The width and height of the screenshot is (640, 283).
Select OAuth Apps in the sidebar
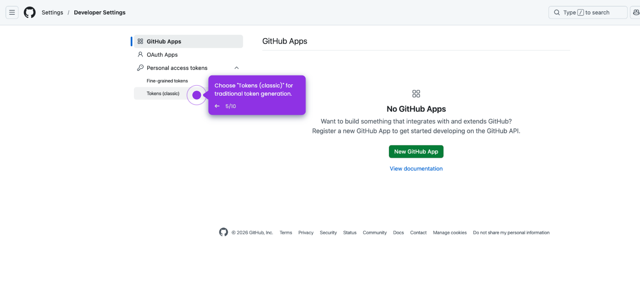tap(188, 54)
